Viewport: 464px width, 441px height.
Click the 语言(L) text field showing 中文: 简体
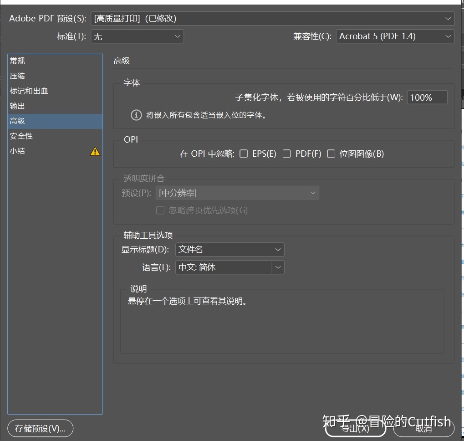click(224, 267)
